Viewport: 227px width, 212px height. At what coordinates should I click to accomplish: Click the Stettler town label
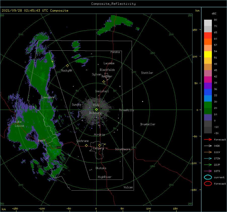(147, 73)
